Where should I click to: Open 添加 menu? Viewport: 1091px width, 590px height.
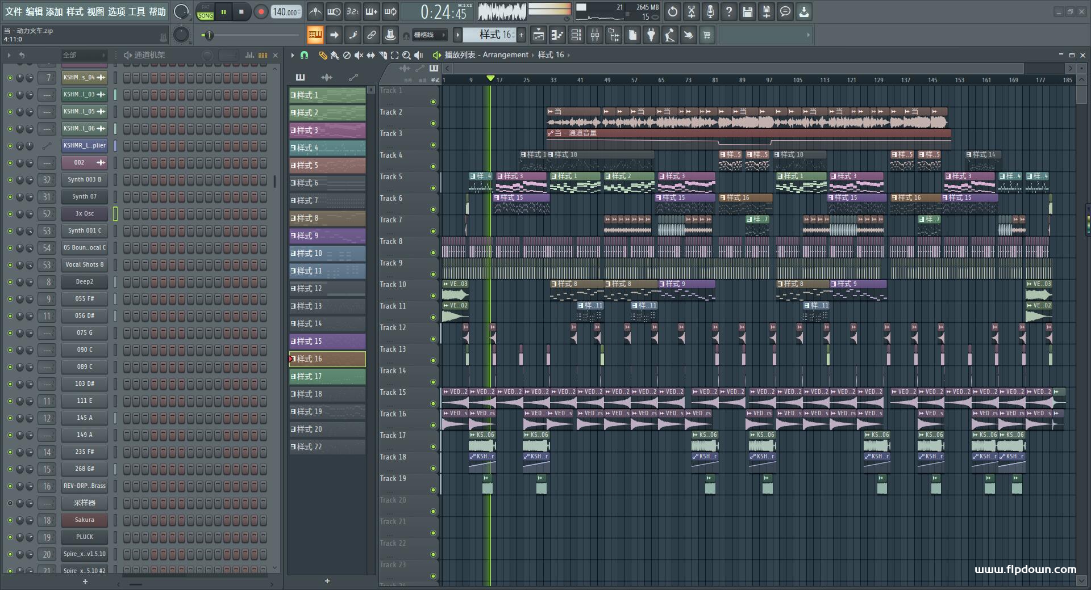pyautogui.click(x=55, y=12)
